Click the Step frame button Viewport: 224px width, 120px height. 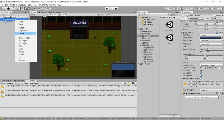[116, 9]
